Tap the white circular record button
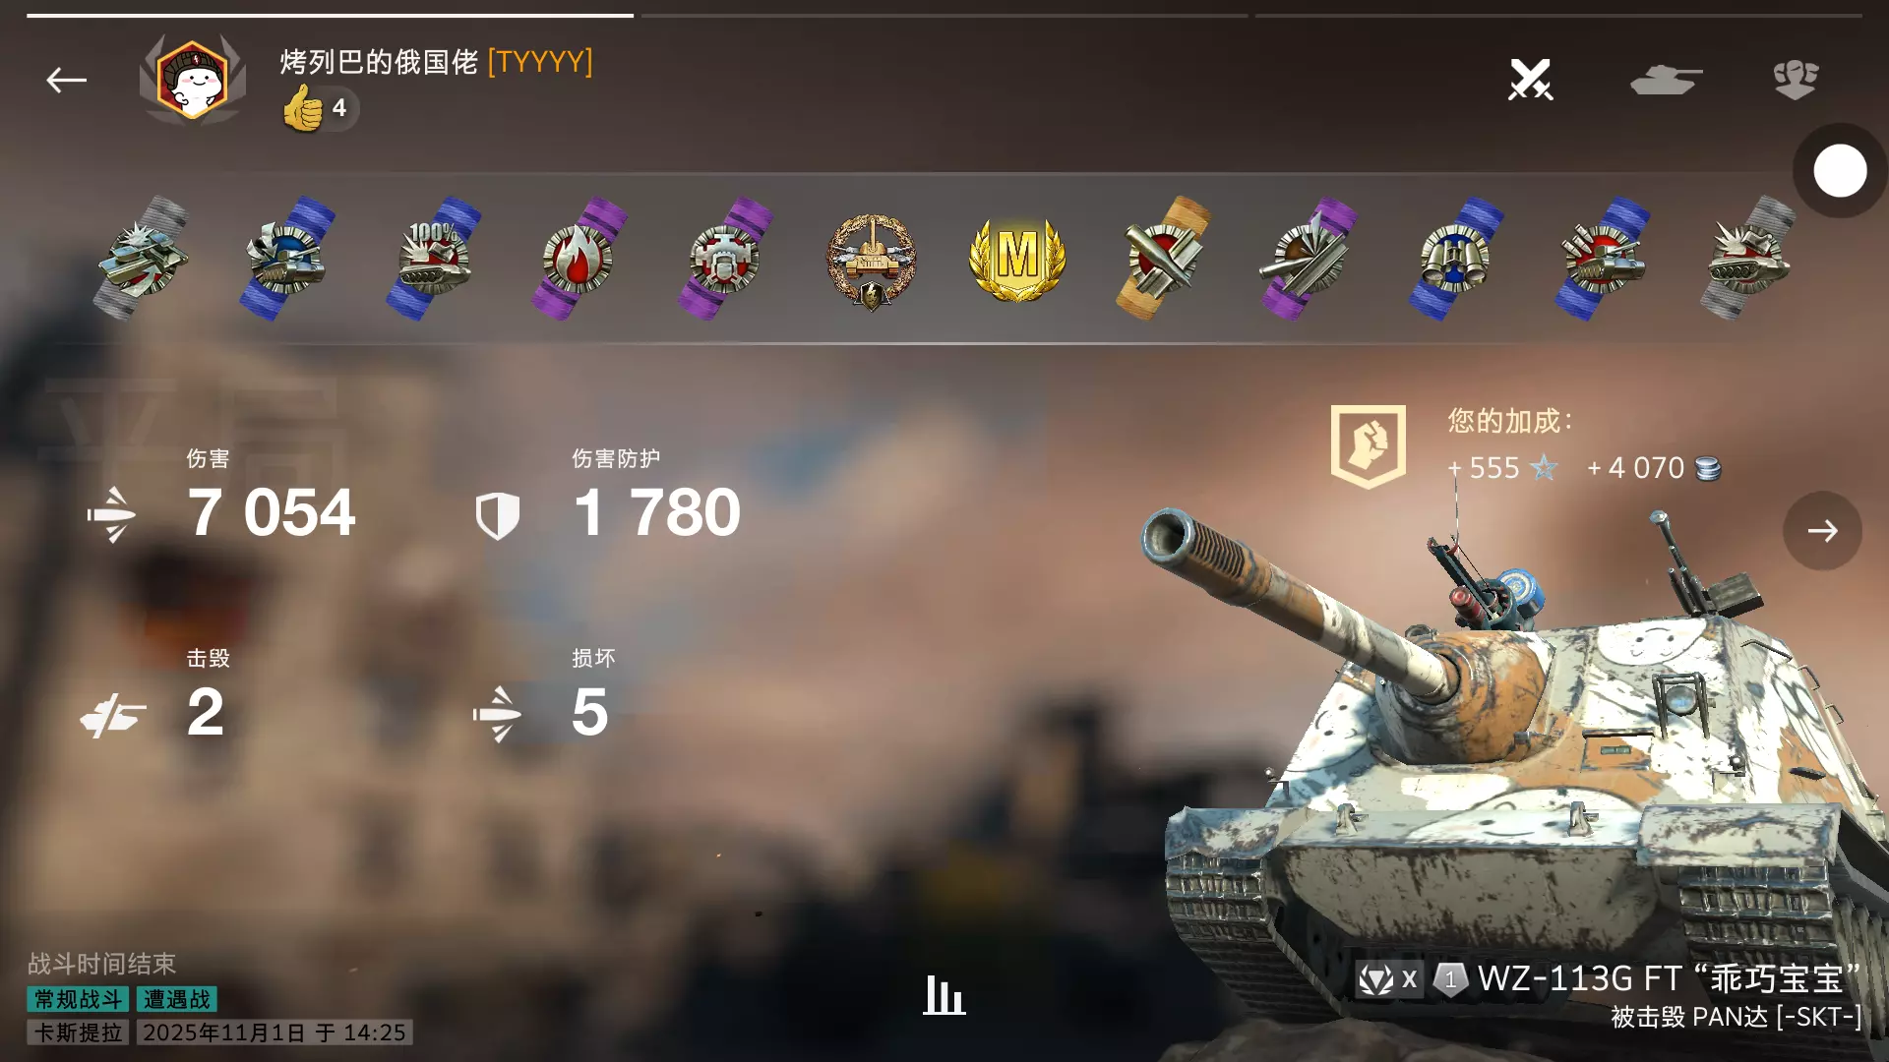This screenshot has width=1889, height=1062. [x=1840, y=171]
